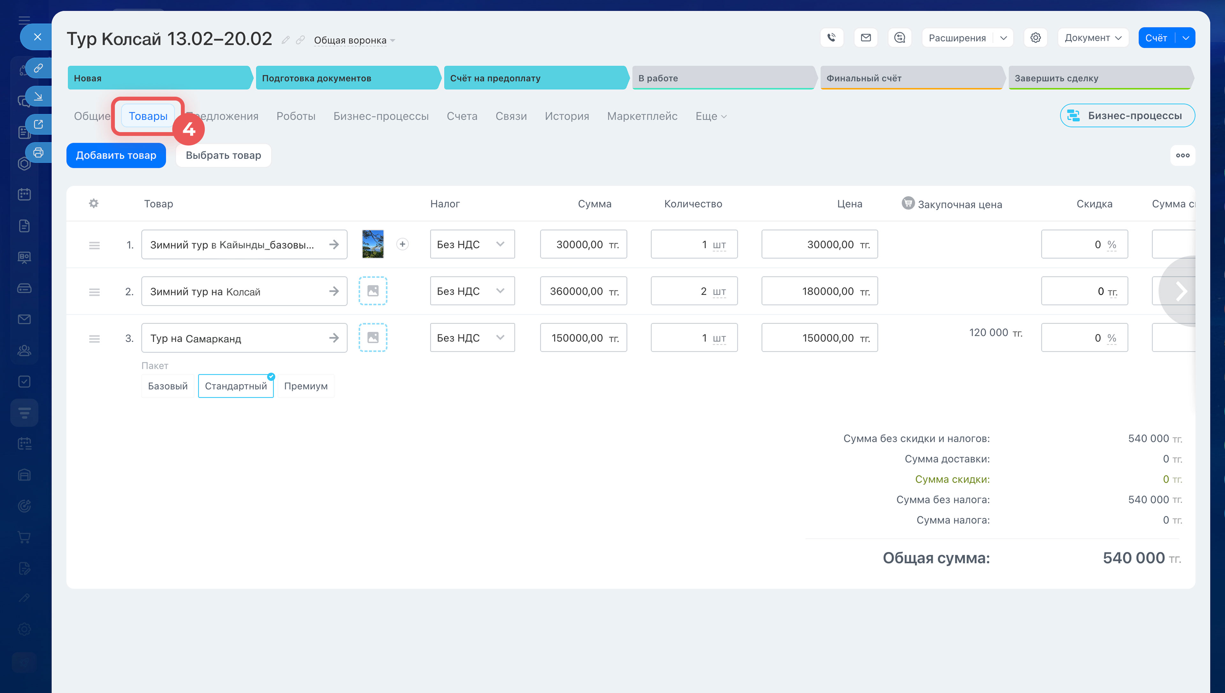The width and height of the screenshot is (1225, 693).
Task: Click the Выбрать товар button
Action: tap(223, 156)
